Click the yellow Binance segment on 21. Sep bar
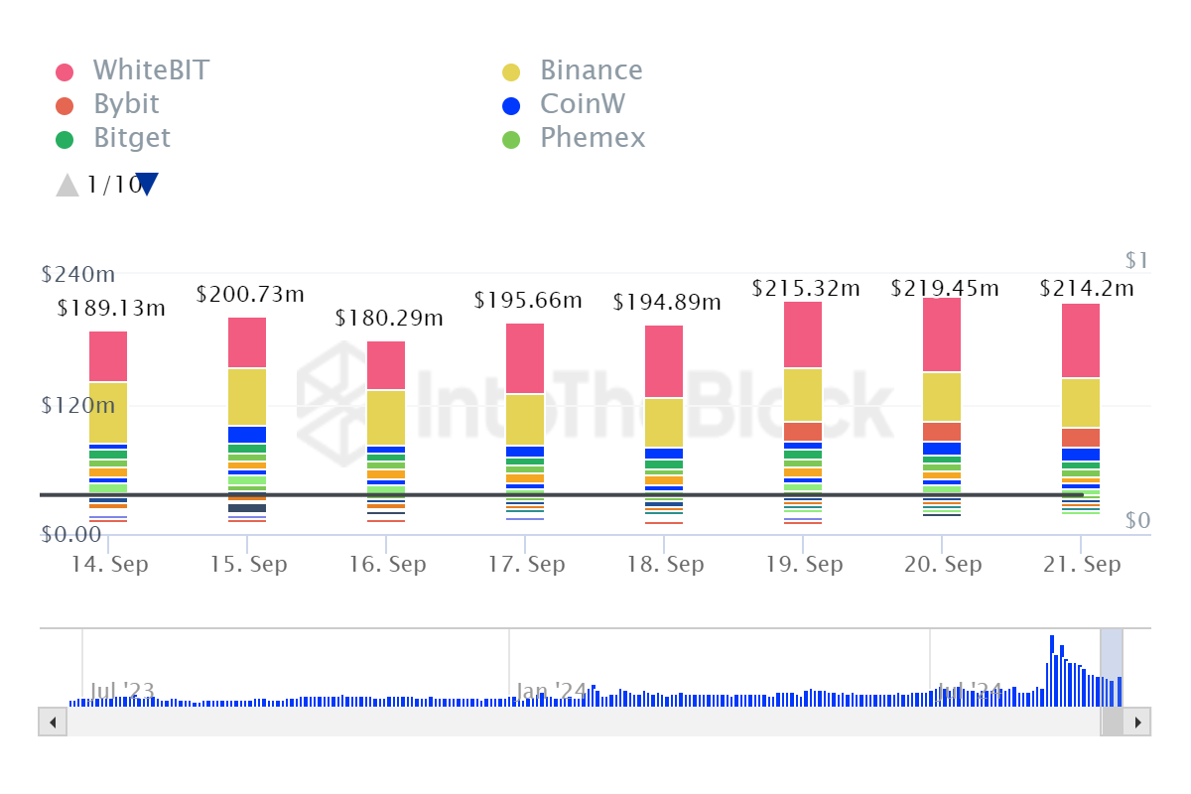Screen dimensions: 1191x794 (x=1081, y=403)
